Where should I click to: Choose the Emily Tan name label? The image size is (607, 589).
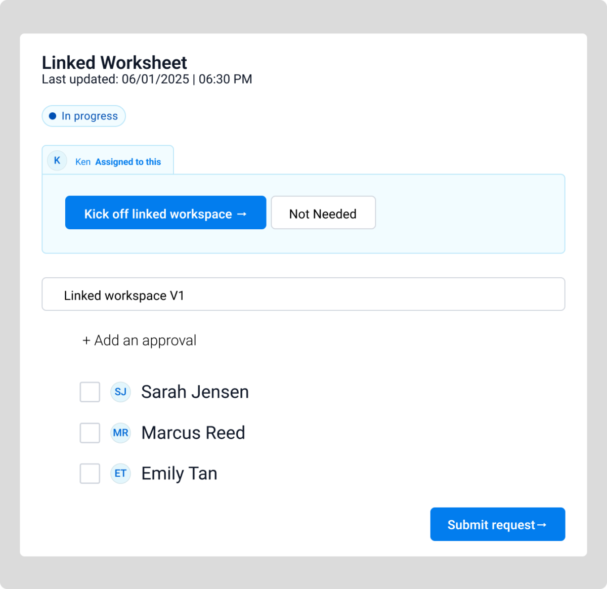tap(179, 474)
